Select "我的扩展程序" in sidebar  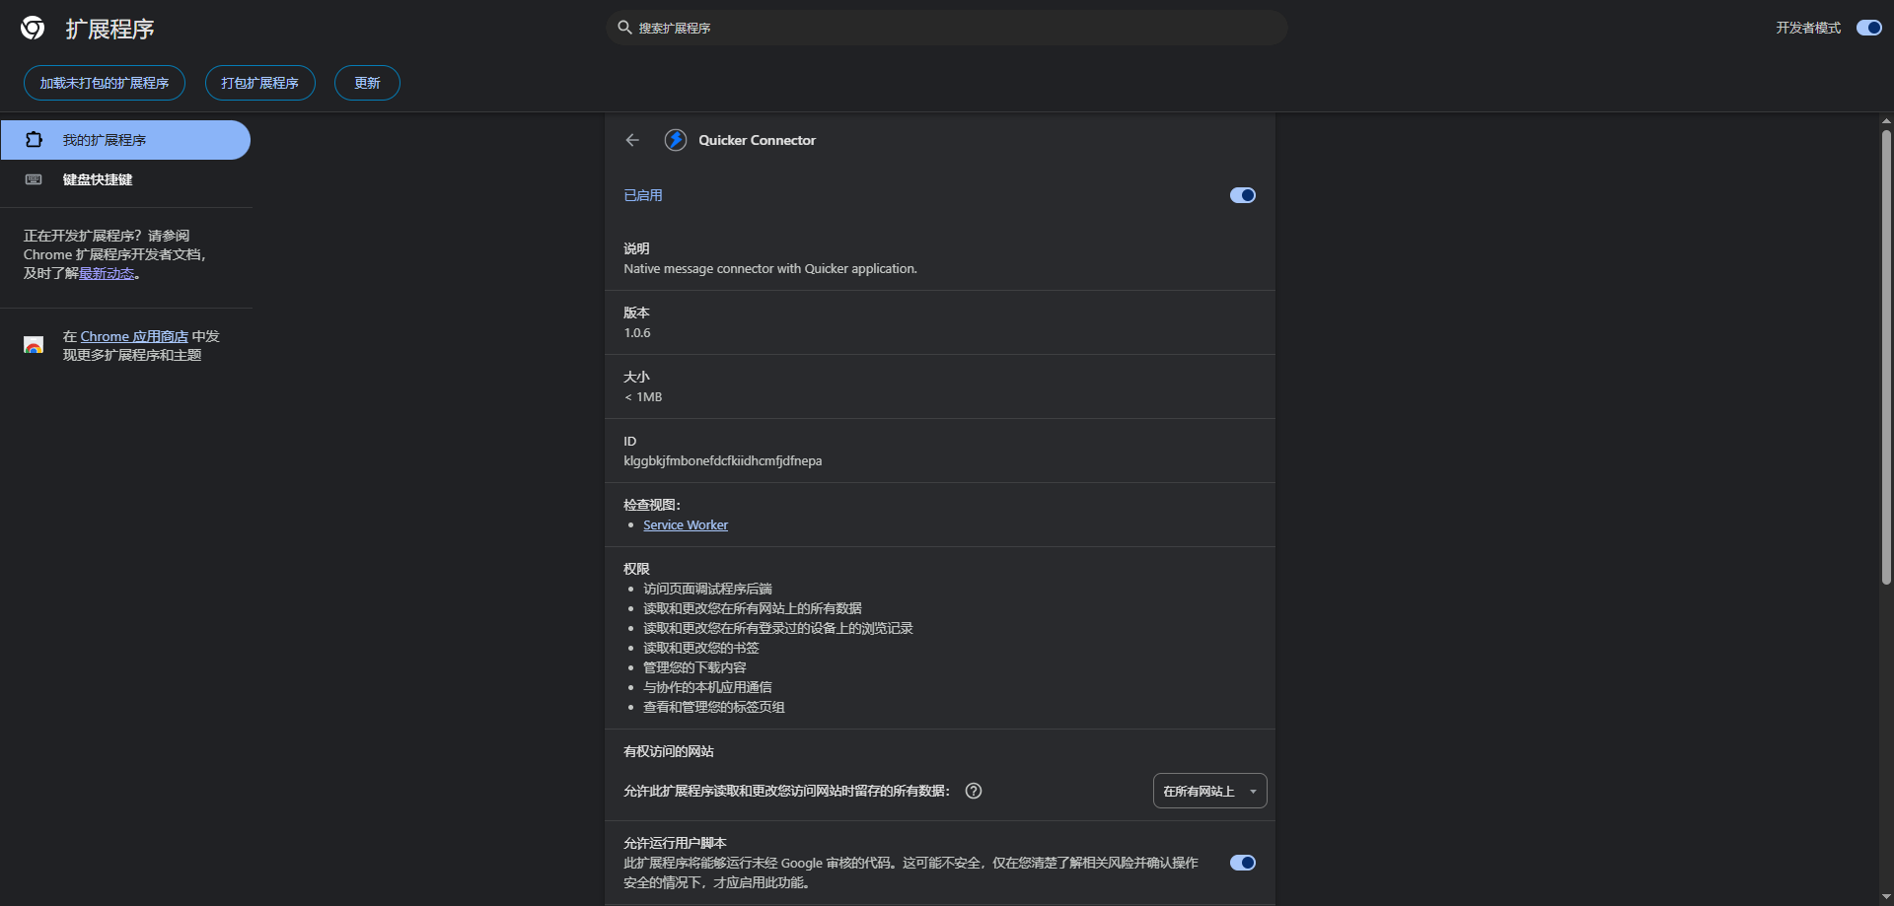105,140
